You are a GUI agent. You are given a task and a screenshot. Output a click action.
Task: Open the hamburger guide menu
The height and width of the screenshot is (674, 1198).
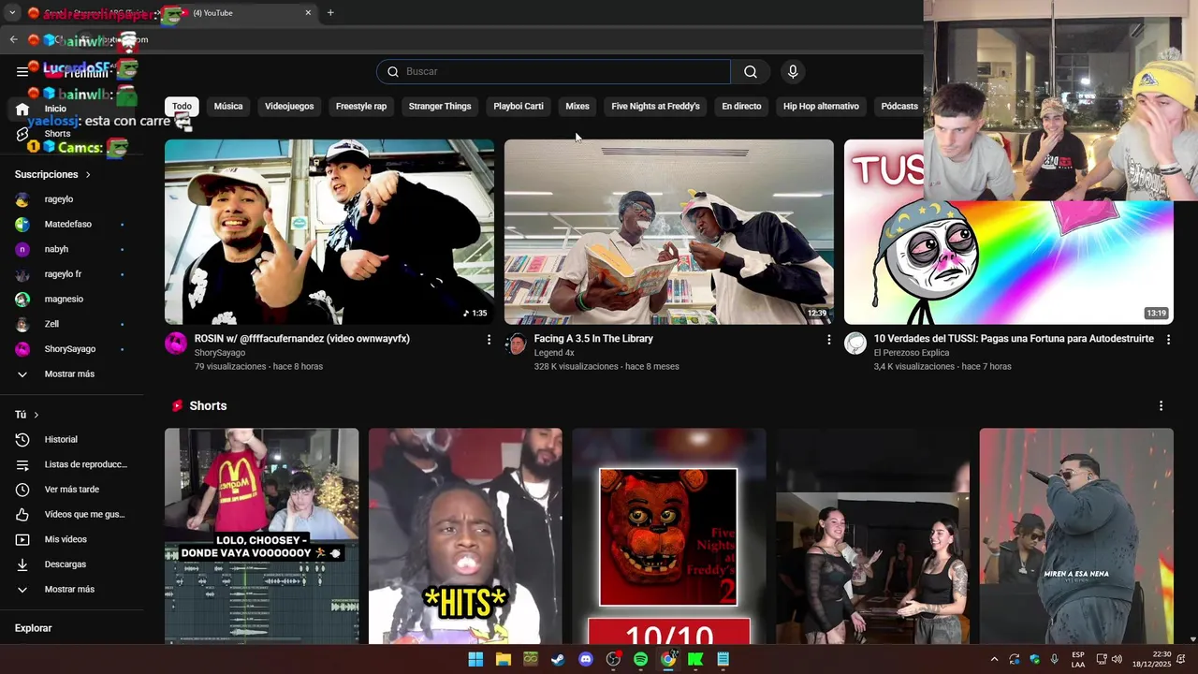22,72
